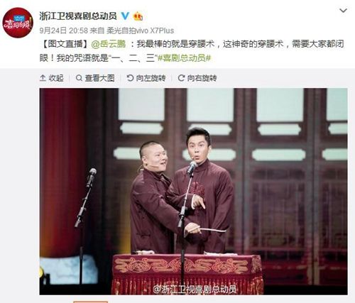Click the crosstalk performance photo
The height and width of the screenshot is (303, 355).
click(x=193, y=191)
